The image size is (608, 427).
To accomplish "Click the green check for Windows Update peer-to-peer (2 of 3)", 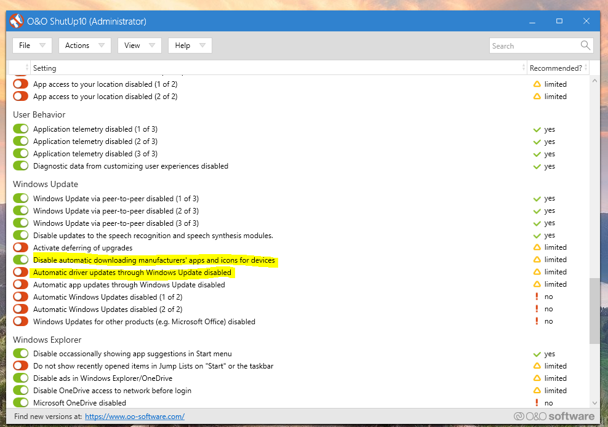I will click(537, 211).
